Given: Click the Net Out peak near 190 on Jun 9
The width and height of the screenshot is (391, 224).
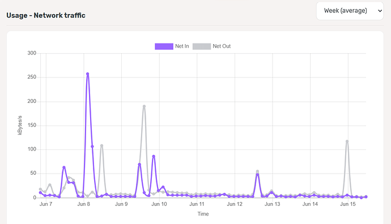Looking at the screenshot, I should [x=144, y=106].
